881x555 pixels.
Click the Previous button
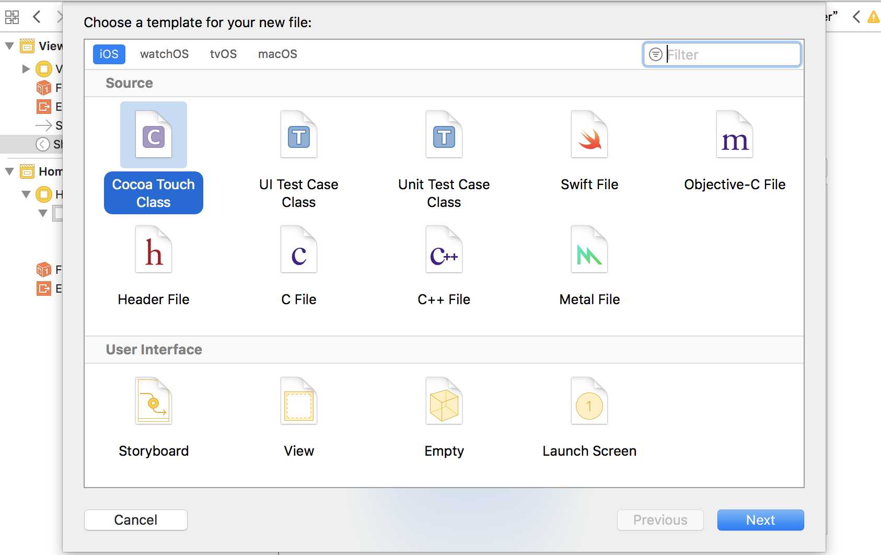click(x=660, y=520)
